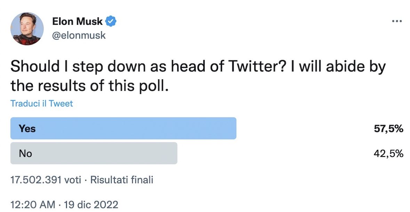Click the blue verified checkmark badge

click(x=111, y=21)
